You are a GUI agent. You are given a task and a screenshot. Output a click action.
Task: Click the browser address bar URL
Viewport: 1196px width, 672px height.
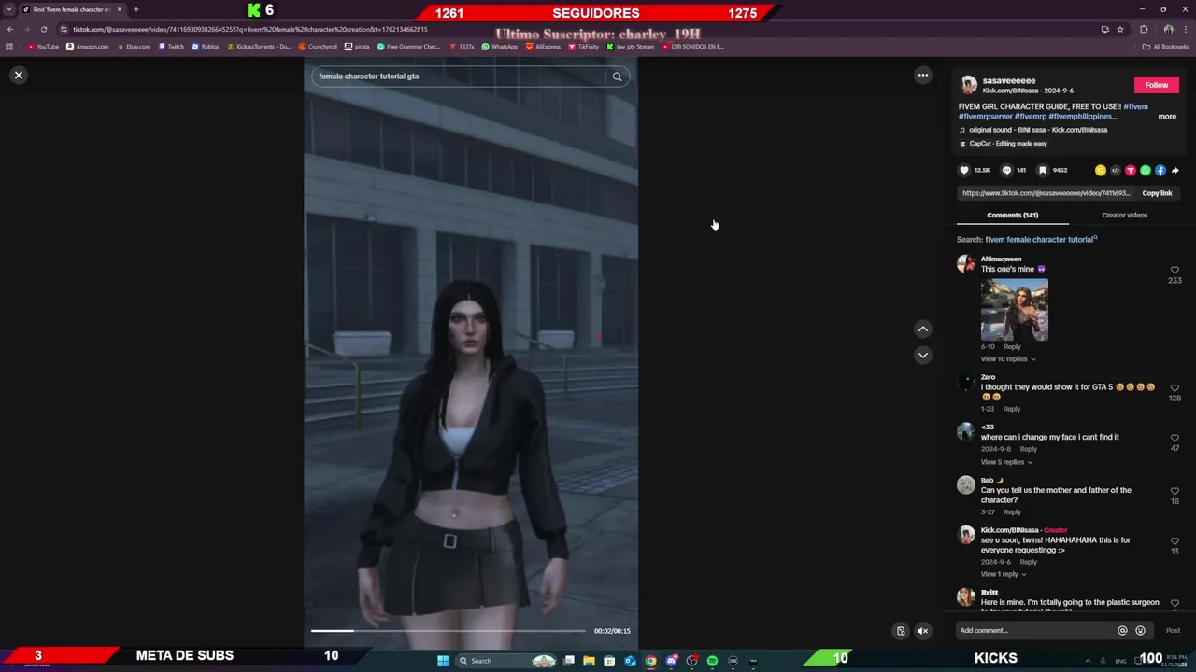point(250,29)
